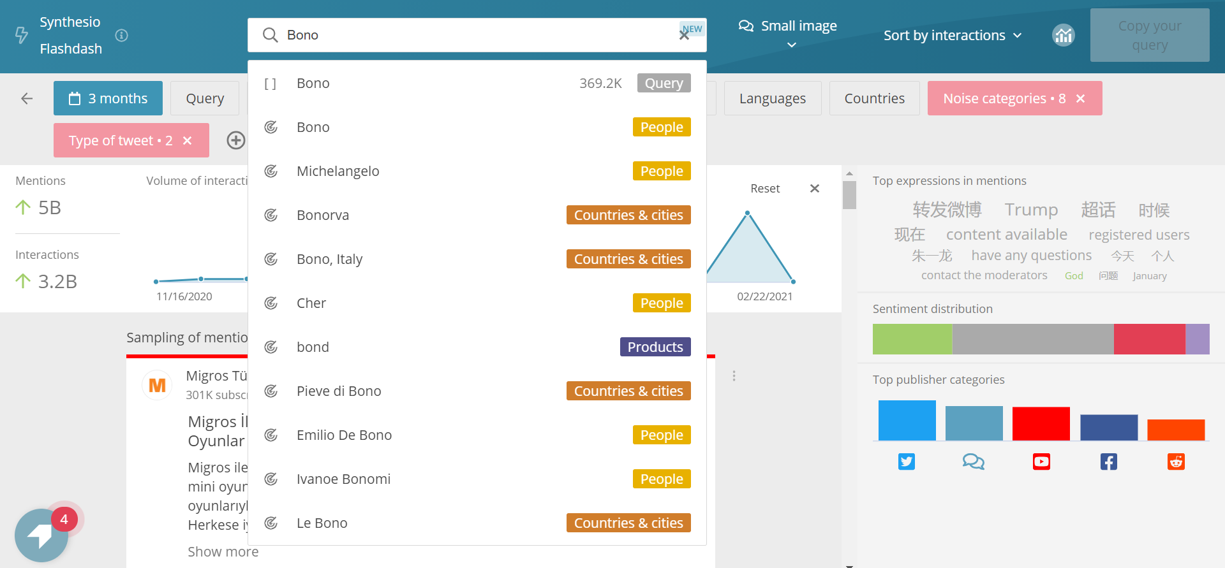Choose the Emilio De Bono suggestion

click(477, 435)
